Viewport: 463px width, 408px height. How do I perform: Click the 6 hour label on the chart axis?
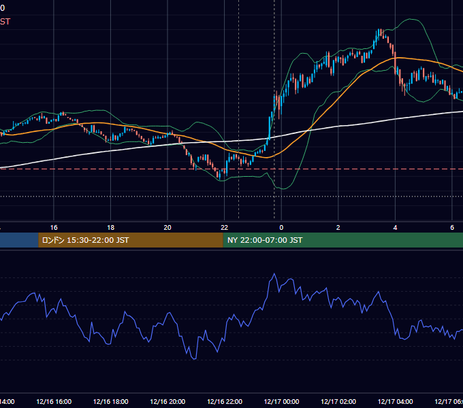452,228
